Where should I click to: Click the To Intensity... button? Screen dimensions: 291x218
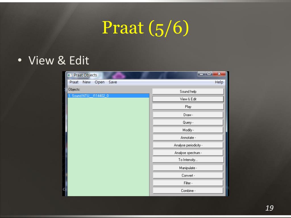pyautogui.click(x=188, y=160)
